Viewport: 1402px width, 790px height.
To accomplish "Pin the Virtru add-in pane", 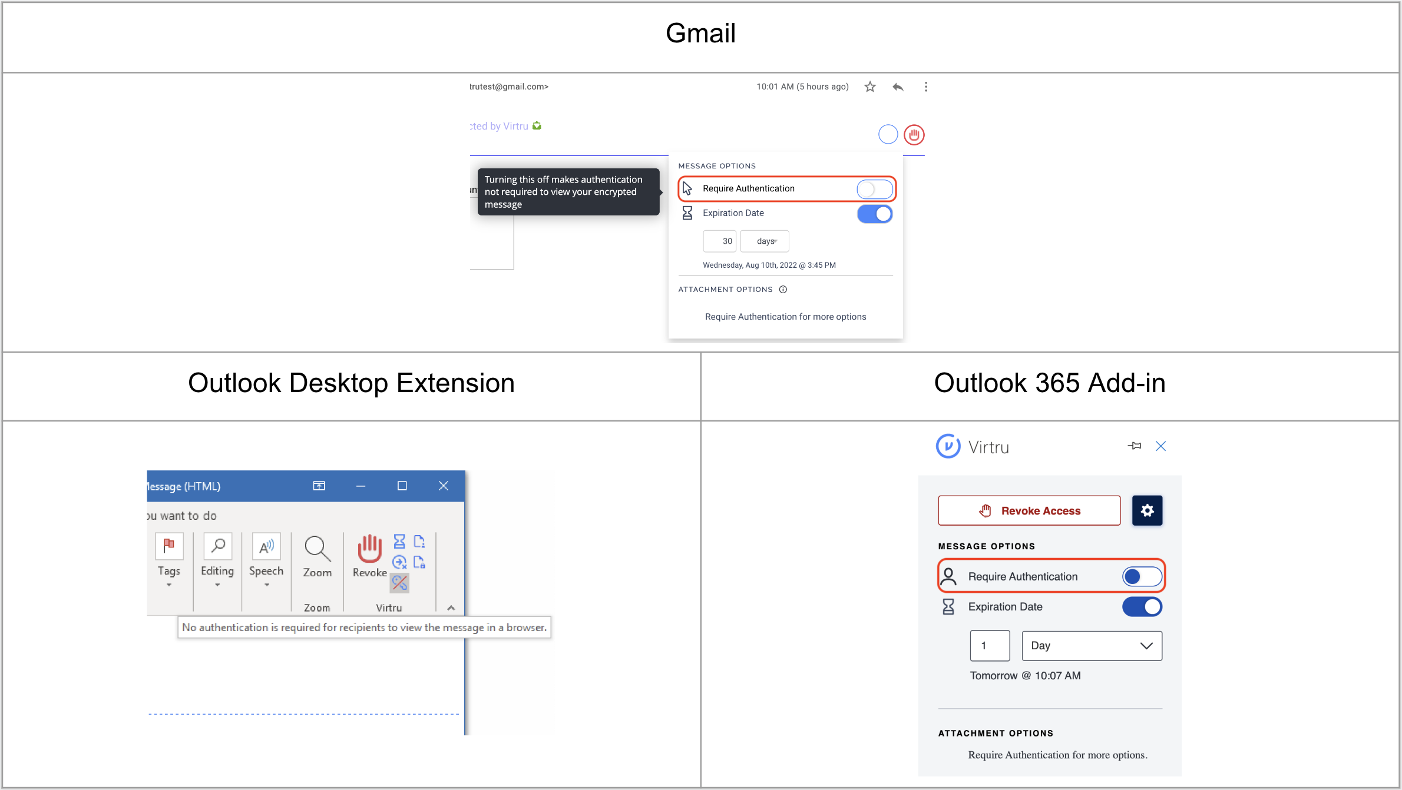I will tap(1135, 446).
